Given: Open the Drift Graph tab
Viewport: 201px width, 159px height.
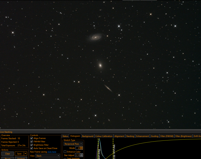Looking at the screenshot, I should point(197,136).
